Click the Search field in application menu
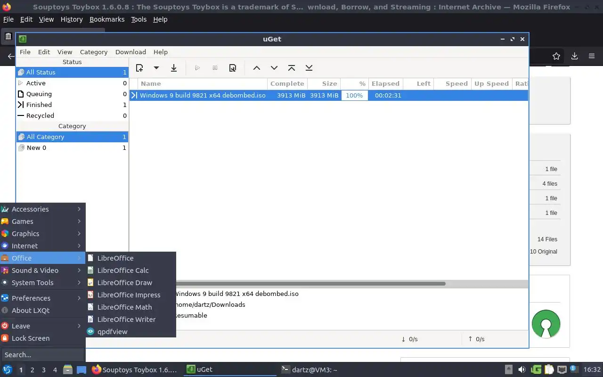The image size is (603, 377). pos(42,355)
